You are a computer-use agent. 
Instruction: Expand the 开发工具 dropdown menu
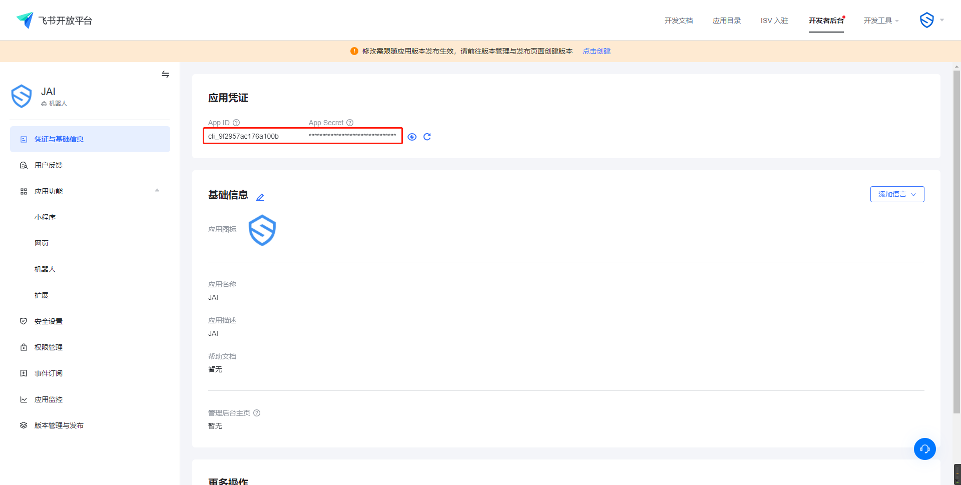click(x=881, y=21)
